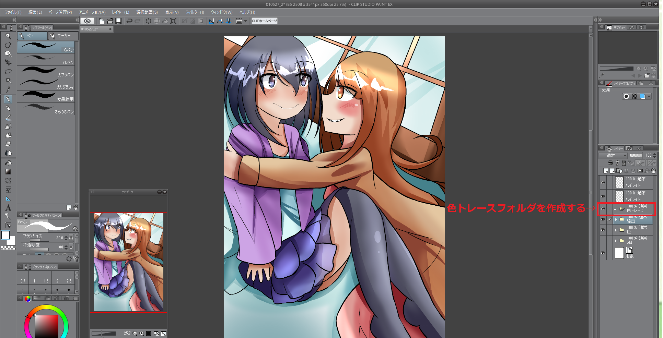Click the CLIPホームページ button
Viewport: 663px width, 338px height.
point(264,21)
